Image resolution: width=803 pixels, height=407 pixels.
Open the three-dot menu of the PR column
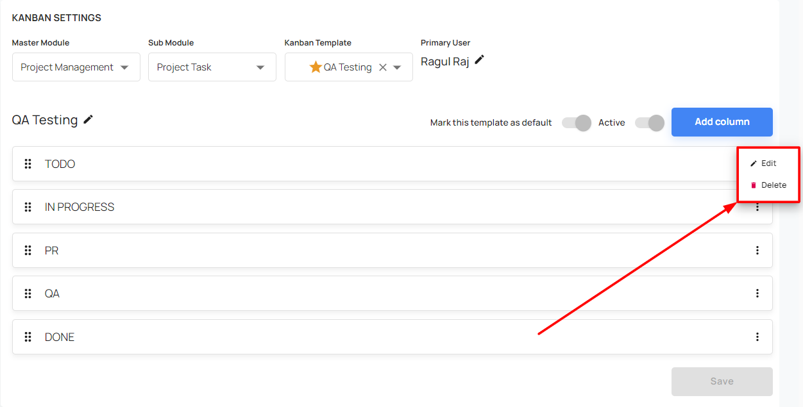(757, 251)
